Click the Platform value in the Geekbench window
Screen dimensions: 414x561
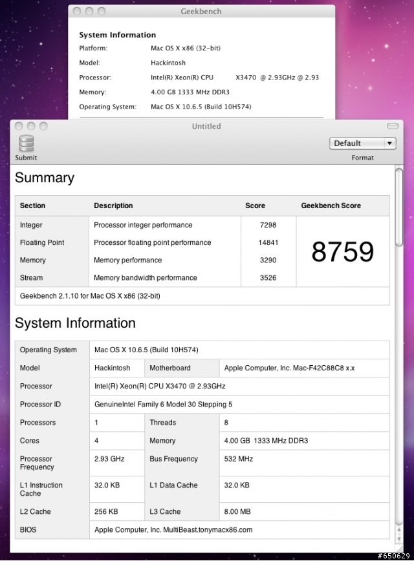pos(186,48)
